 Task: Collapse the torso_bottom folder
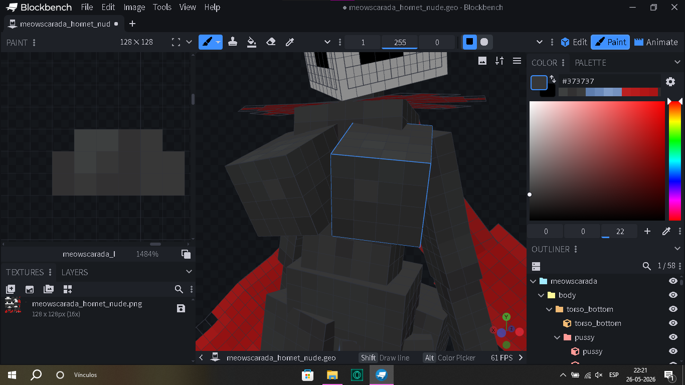tap(549, 309)
